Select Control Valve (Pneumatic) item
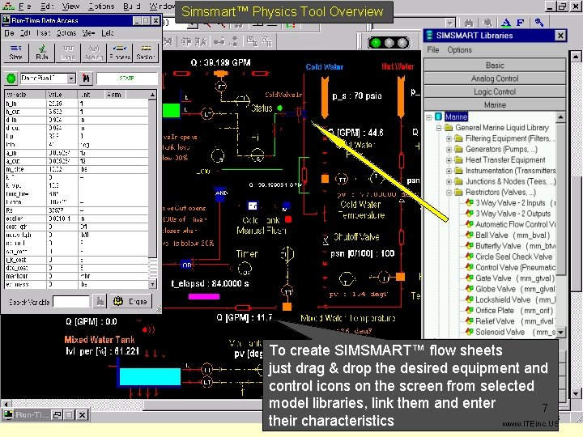Screen dimensions: 583x437 coord(510,268)
